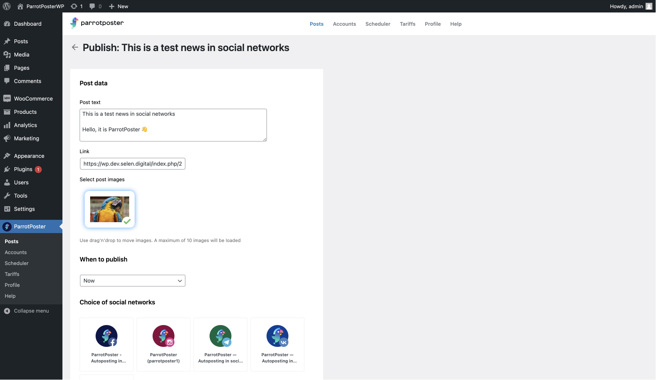The width and height of the screenshot is (656, 380).
Task: Click the Comments bubble icon in sidebar
Action: coord(7,81)
